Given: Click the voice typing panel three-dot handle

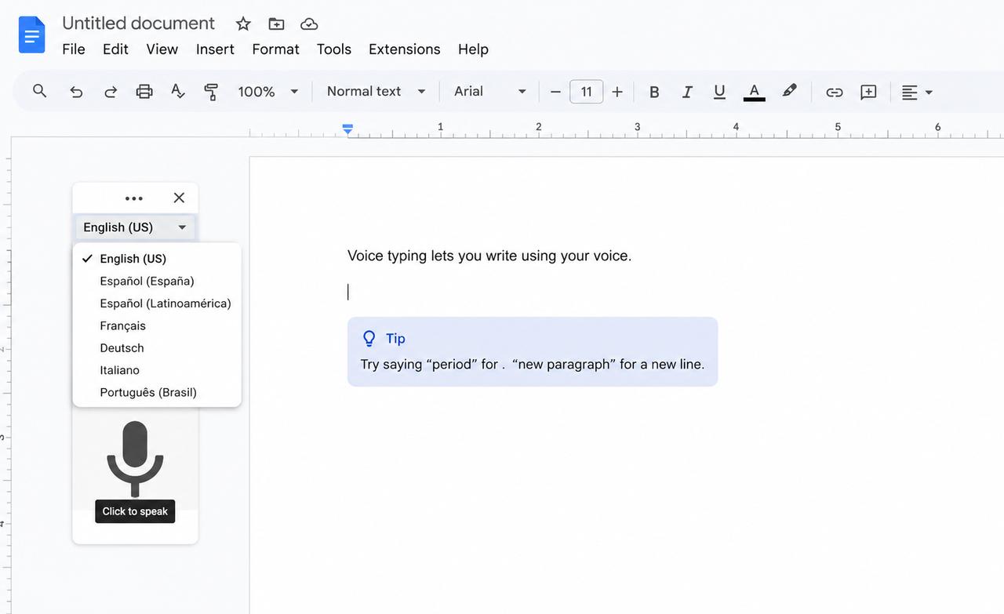Looking at the screenshot, I should (x=134, y=198).
